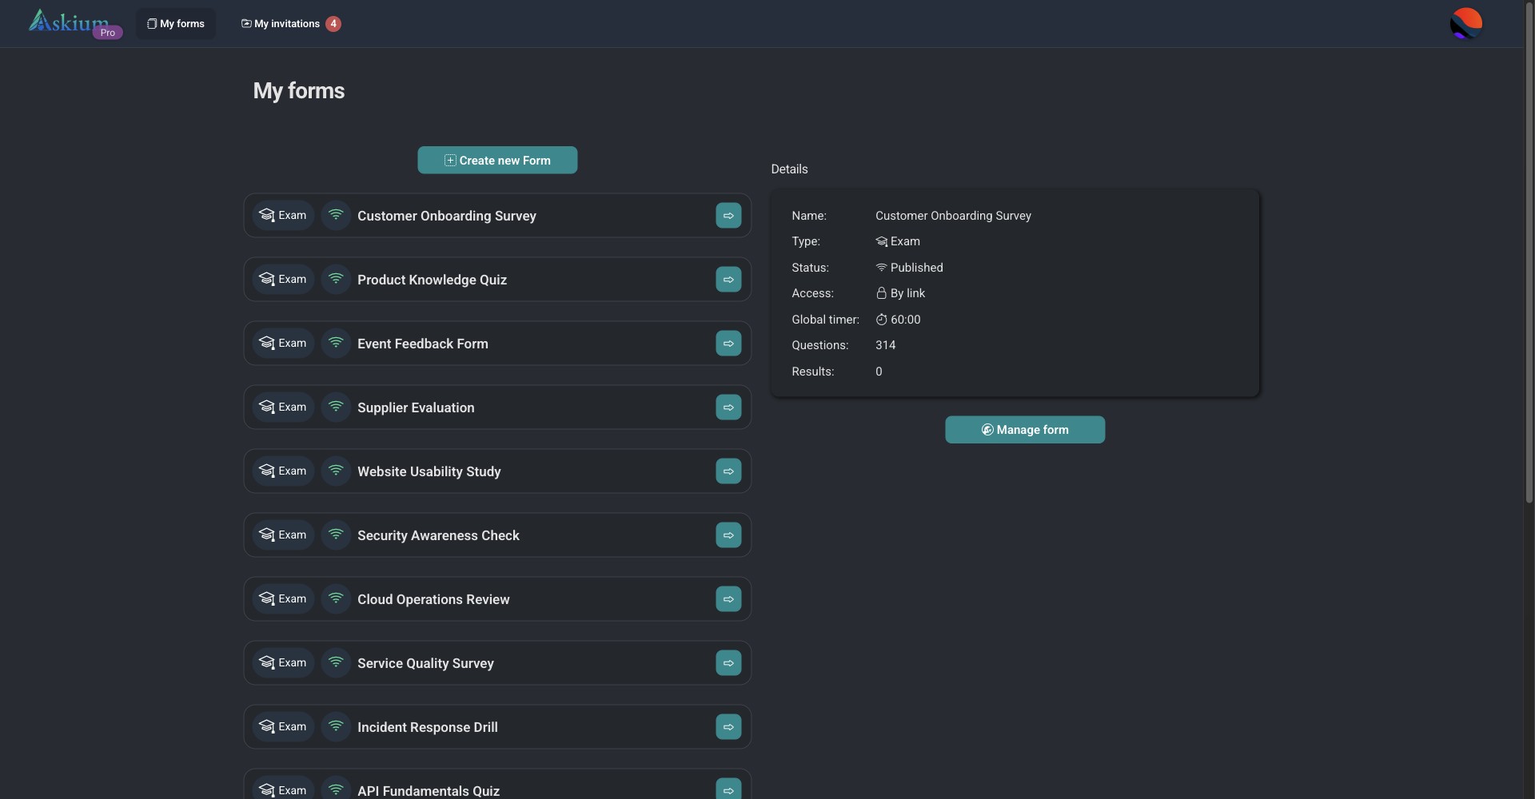Select Event Feedback Form title
Screen dimensions: 1535x799
click(423, 344)
